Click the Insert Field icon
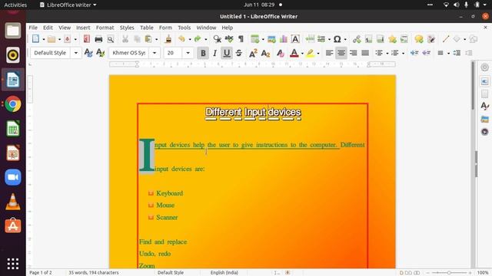This screenshot has width=492, height=276. 321,39
